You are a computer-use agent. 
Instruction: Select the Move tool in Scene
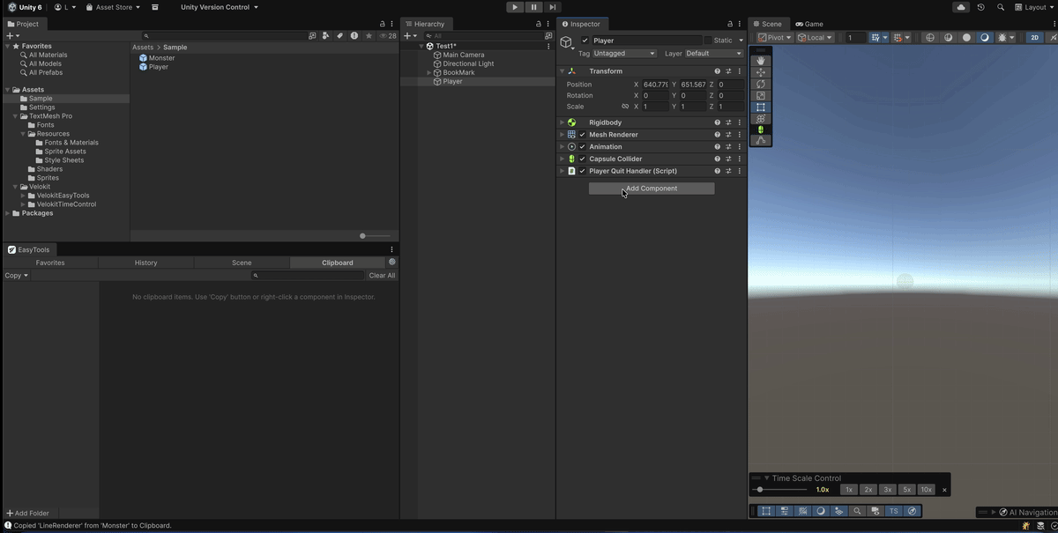point(761,72)
